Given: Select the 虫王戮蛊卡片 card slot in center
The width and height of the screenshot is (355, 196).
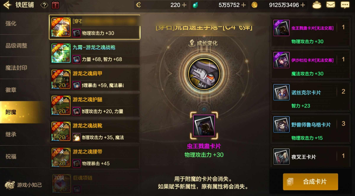Looking at the screenshot, I should tap(204, 126).
